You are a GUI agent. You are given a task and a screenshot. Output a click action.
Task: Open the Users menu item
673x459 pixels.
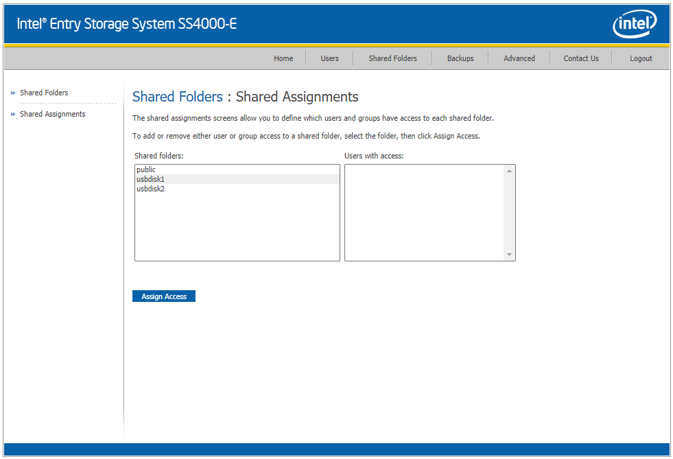pos(329,58)
